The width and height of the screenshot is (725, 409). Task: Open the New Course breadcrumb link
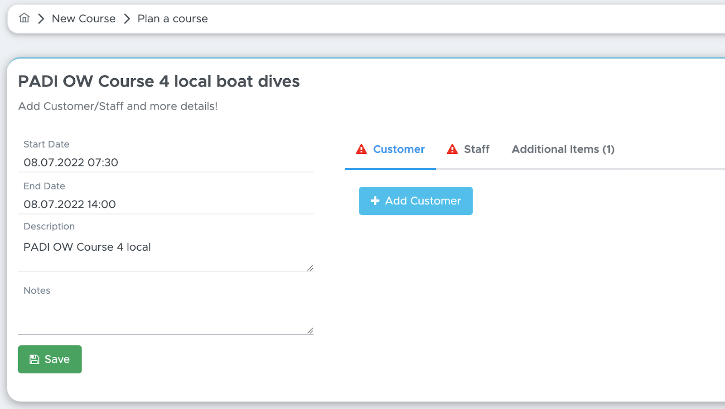pos(84,19)
